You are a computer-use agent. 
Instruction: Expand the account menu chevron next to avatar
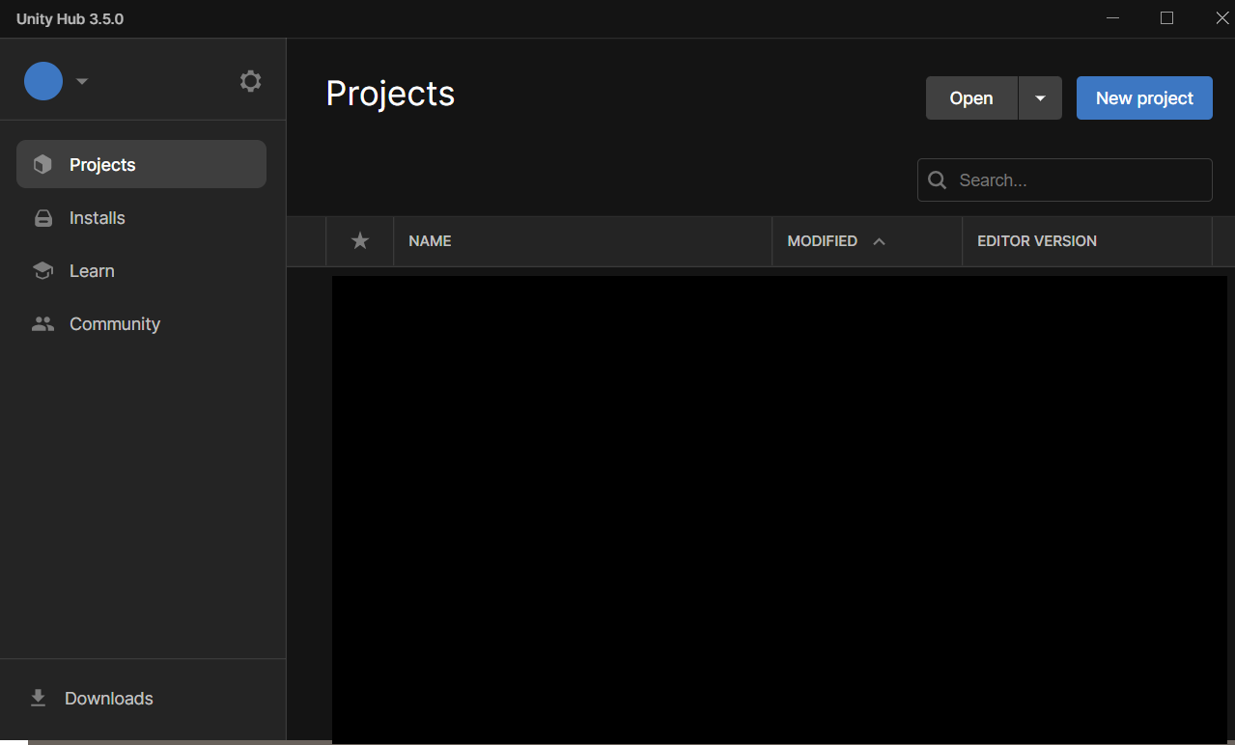(x=82, y=81)
